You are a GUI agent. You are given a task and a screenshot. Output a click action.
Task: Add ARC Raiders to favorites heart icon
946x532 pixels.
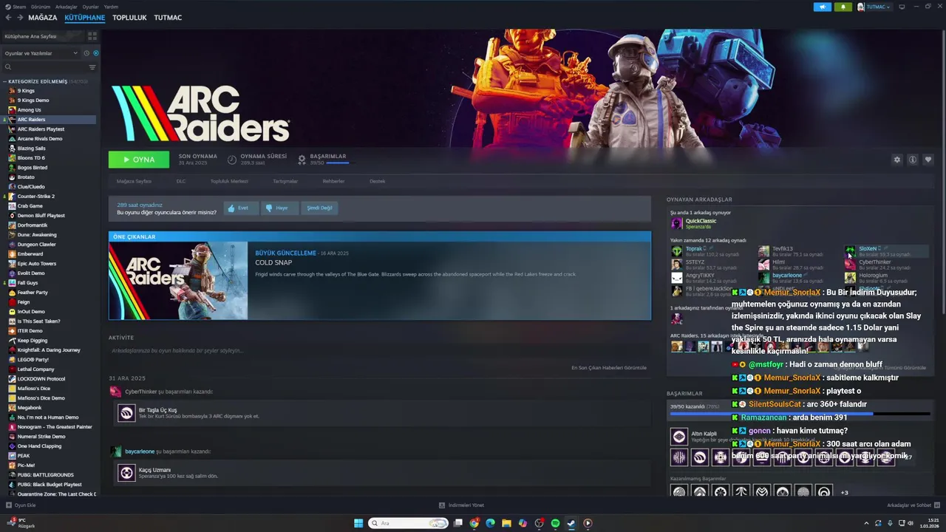point(928,160)
